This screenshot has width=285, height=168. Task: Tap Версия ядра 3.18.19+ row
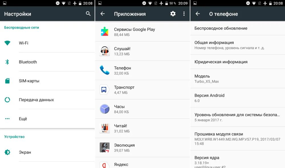click(238, 159)
